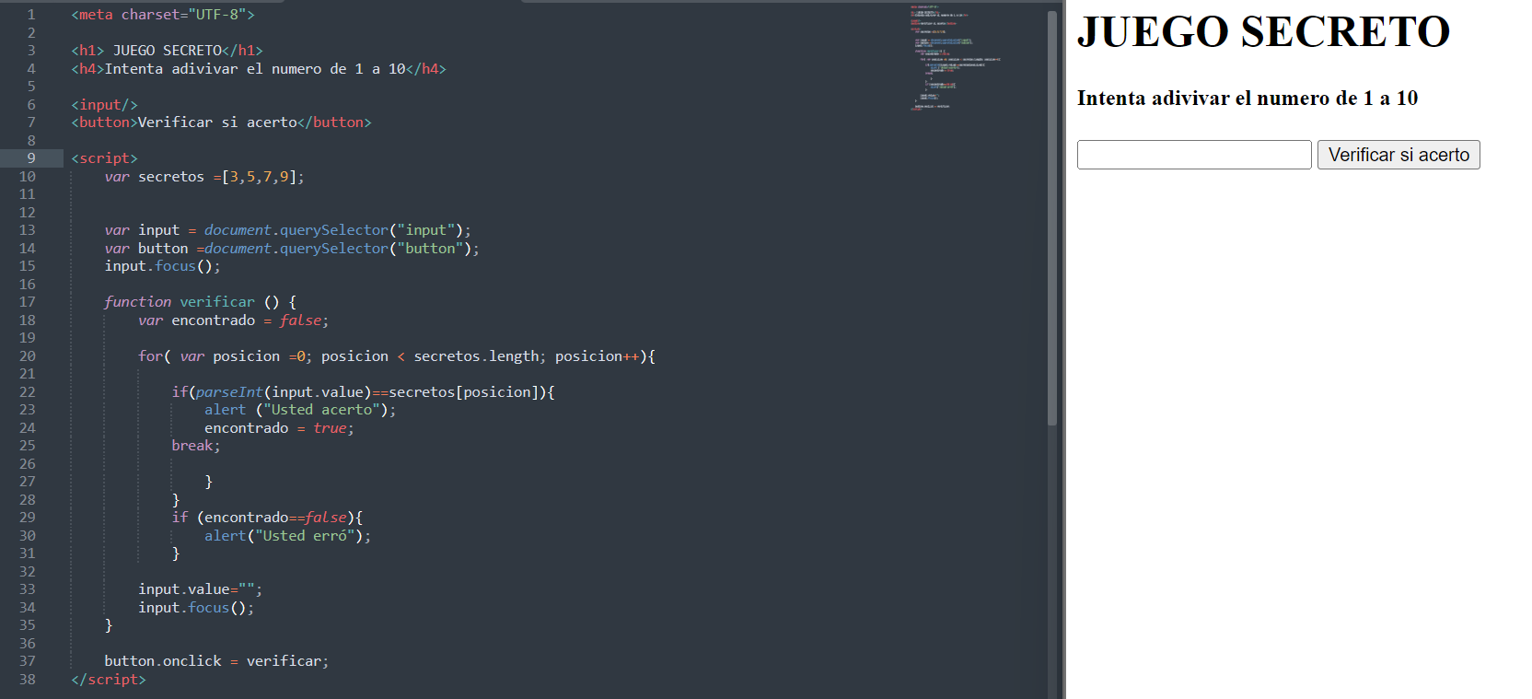The height and width of the screenshot is (699, 1532).
Task: Click the "JUEGO SECRETO" heading in the preview
Action: (x=1263, y=32)
